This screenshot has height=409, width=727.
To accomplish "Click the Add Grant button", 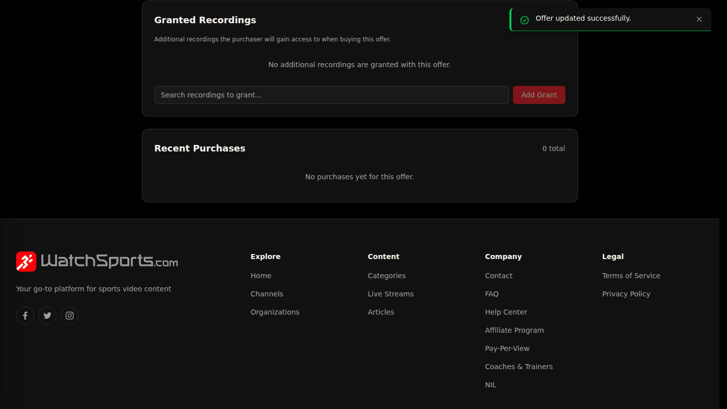I will (539, 95).
